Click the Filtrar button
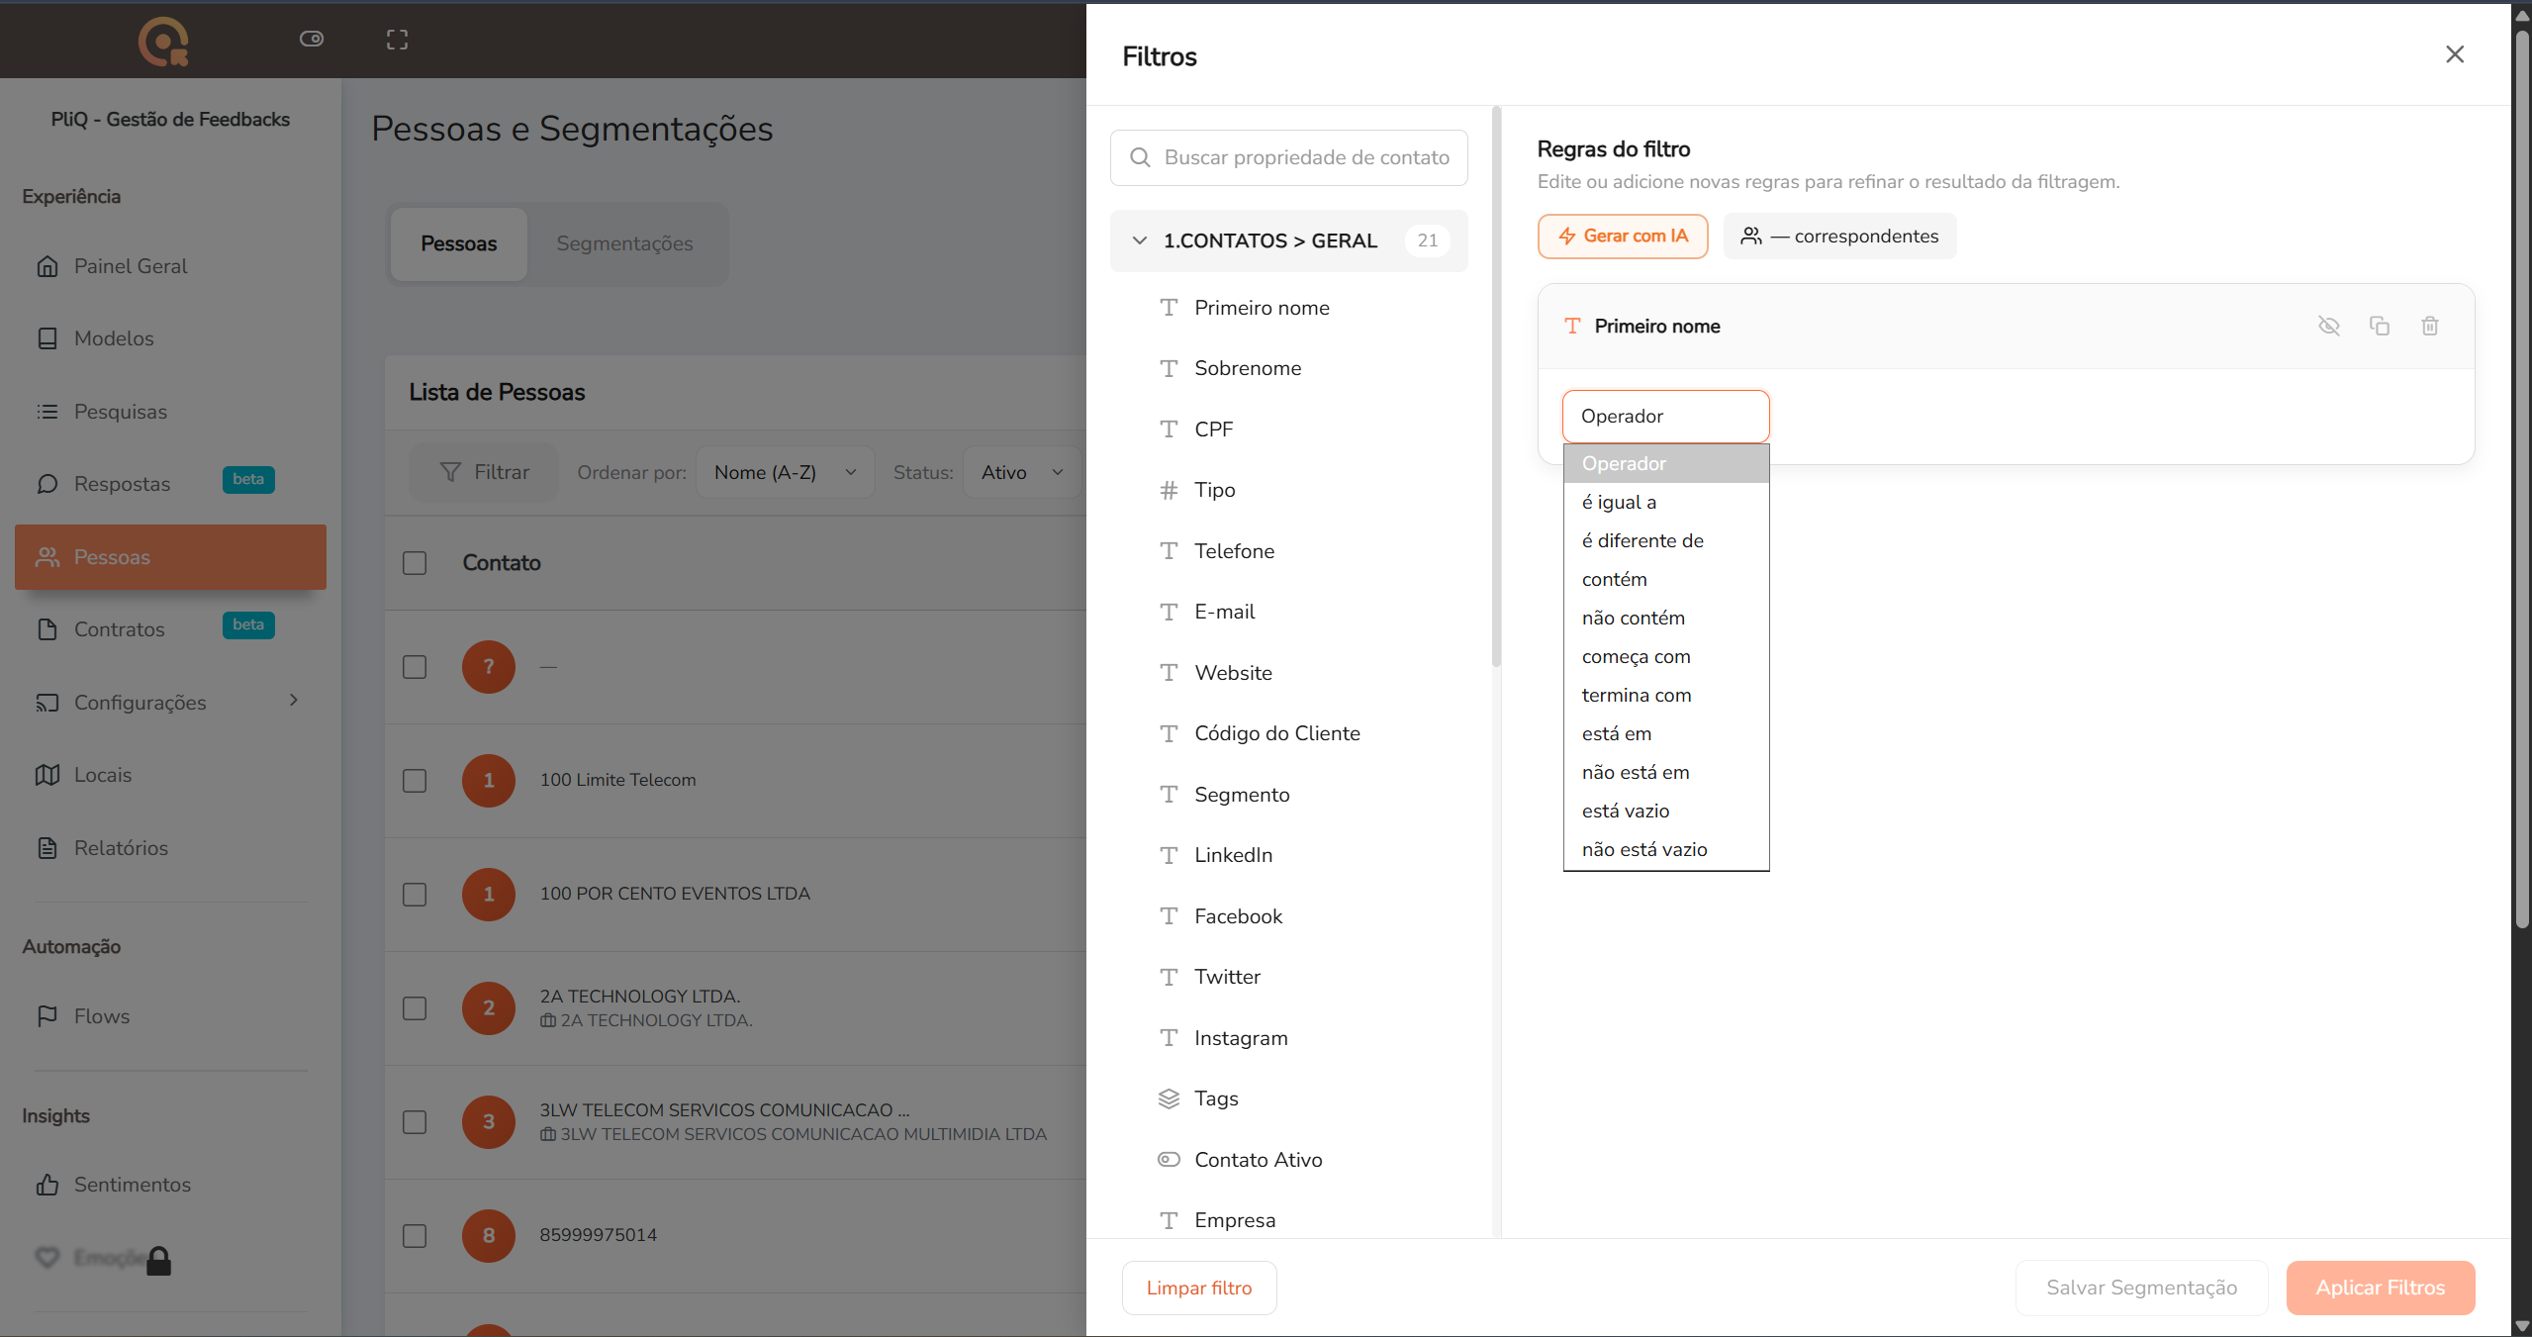Image resolution: width=2532 pixels, height=1337 pixels. click(x=485, y=472)
